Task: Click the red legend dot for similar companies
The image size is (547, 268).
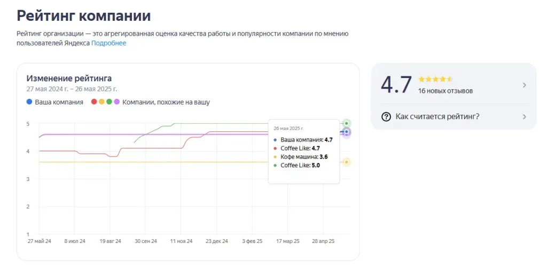Action: (94, 102)
